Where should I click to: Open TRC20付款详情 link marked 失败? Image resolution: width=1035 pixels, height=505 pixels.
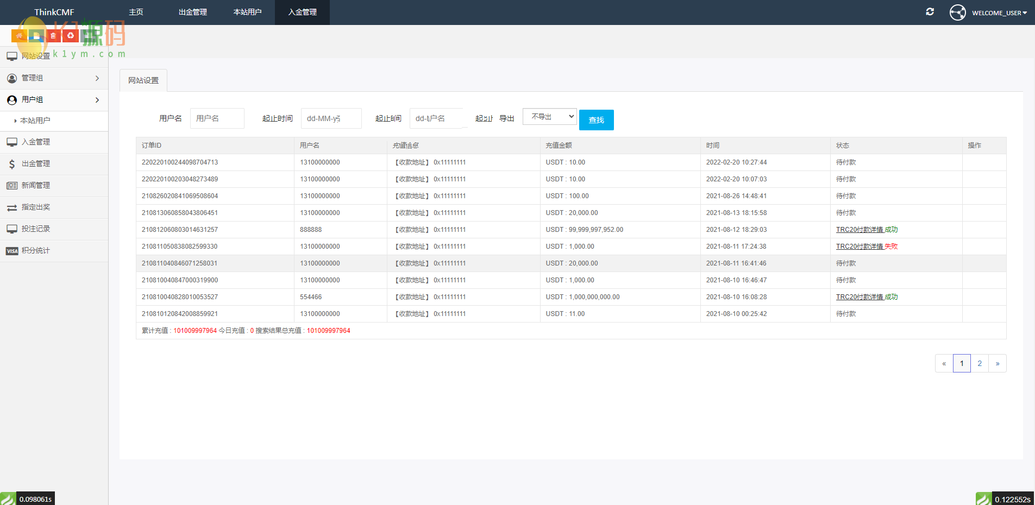866,247
